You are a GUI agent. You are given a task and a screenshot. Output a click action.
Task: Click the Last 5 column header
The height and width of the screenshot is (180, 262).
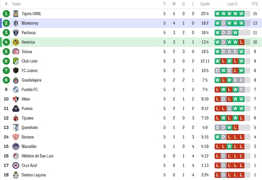click(232, 4)
